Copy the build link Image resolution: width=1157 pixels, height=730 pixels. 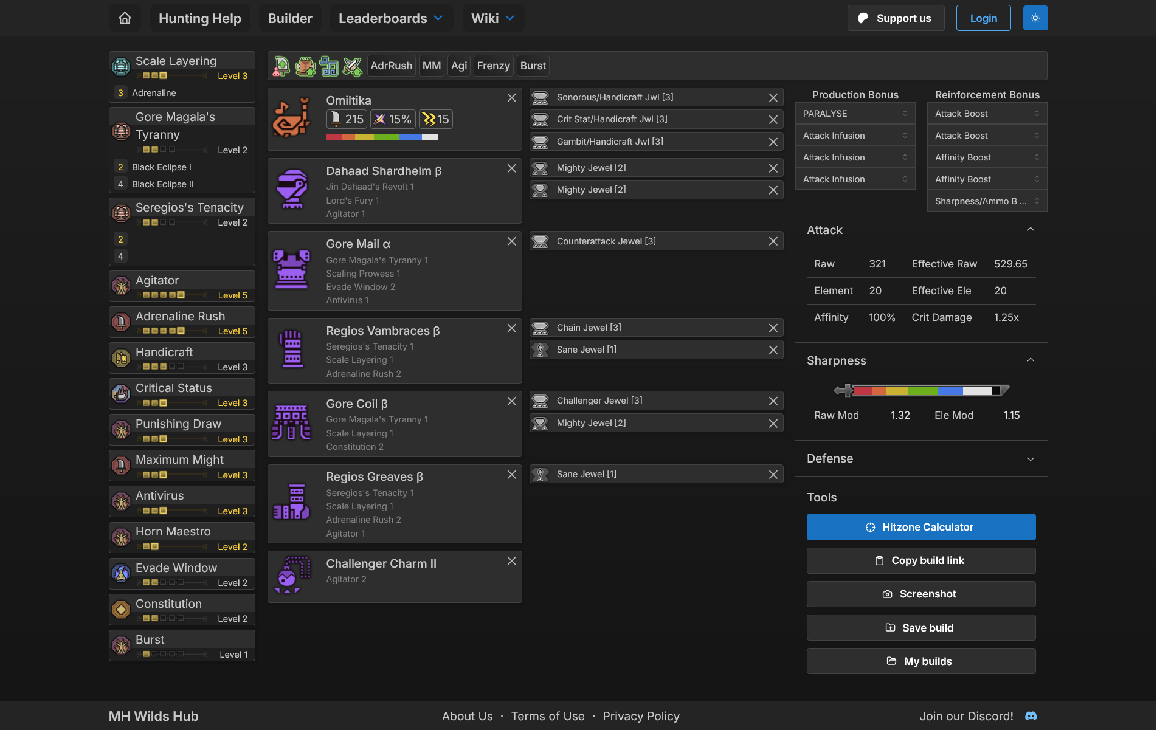pyautogui.click(x=920, y=560)
